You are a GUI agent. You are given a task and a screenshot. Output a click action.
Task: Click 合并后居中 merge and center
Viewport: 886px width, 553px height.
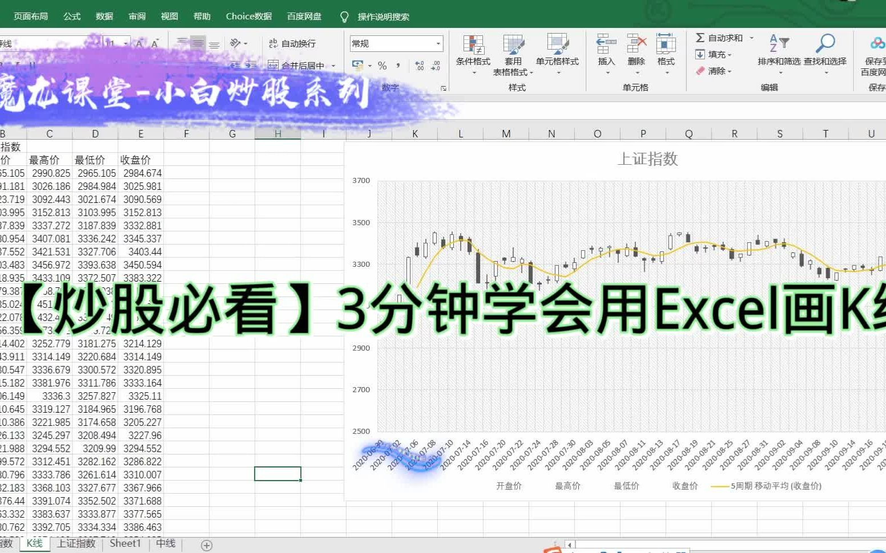pyautogui.click(x=296, y=66)
